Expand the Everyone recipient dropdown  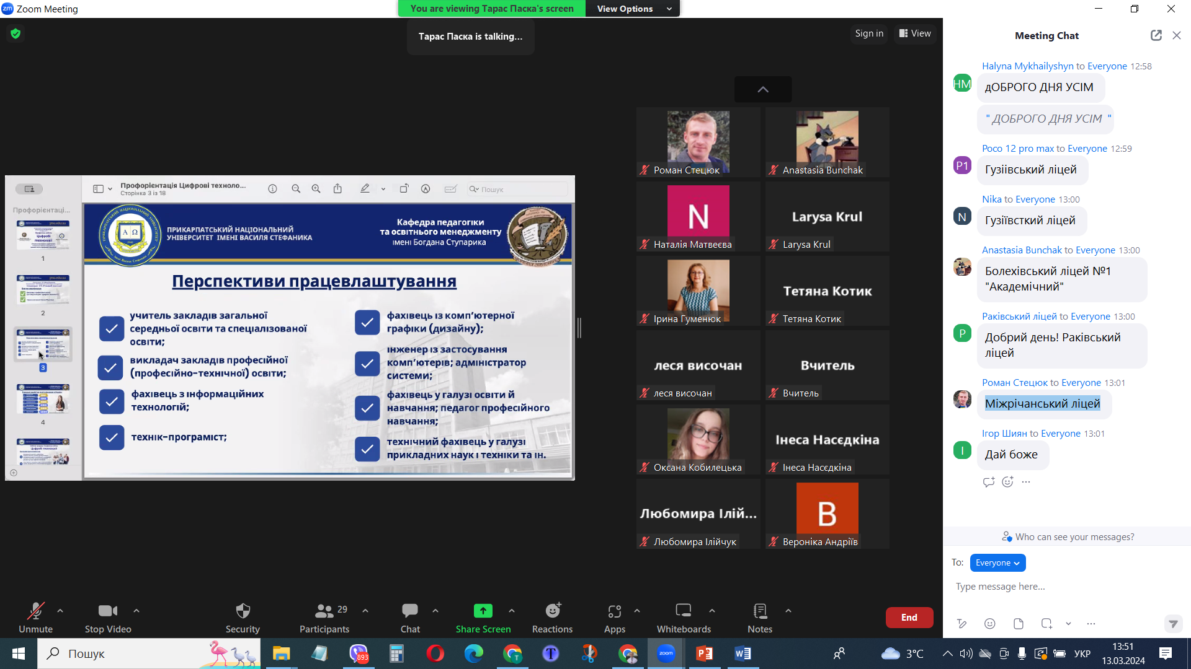click(997, 562)
